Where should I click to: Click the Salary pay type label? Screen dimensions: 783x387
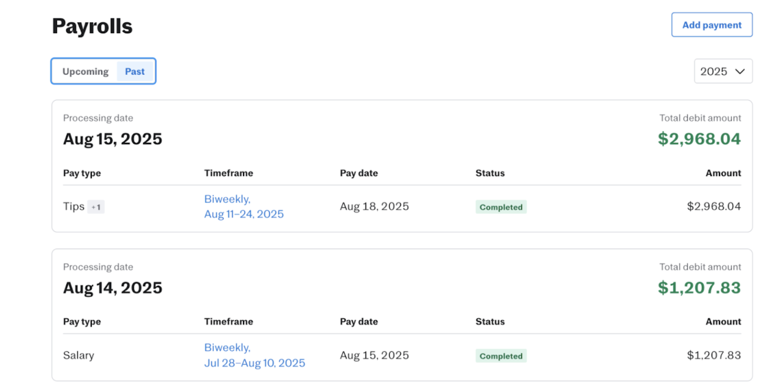coord(79,355)
